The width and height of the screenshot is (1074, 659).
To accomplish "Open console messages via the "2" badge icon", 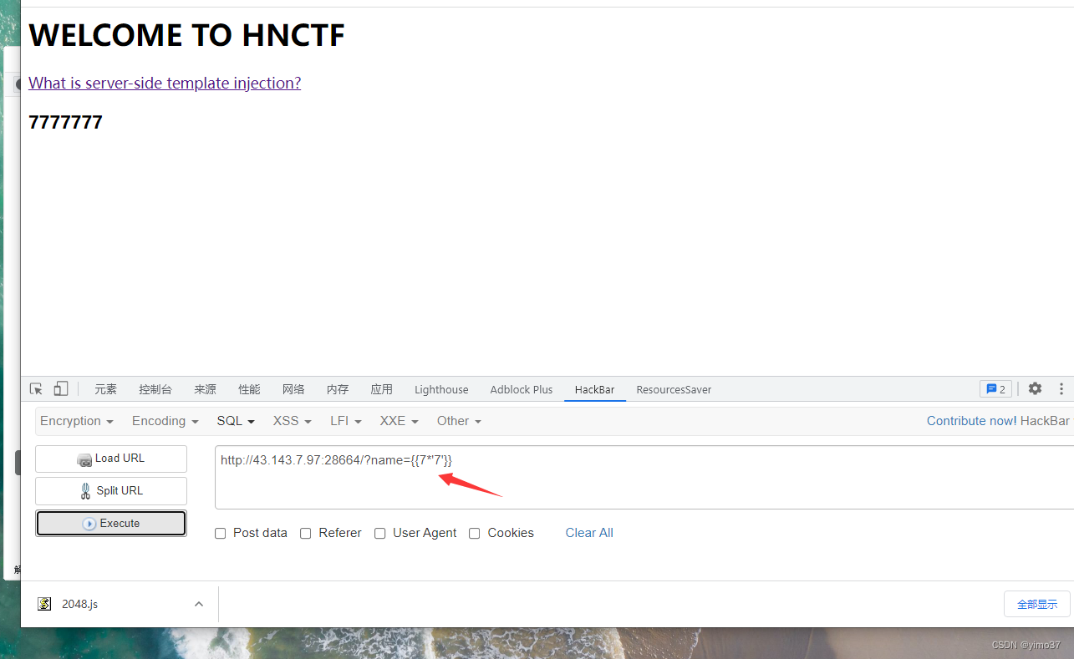I will (x=995, y=388).
